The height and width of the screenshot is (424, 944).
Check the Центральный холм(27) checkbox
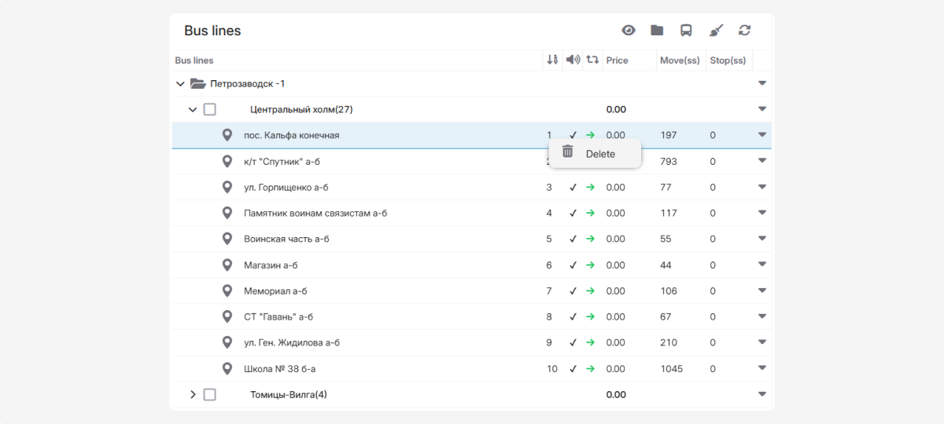(x=210, y=109)
